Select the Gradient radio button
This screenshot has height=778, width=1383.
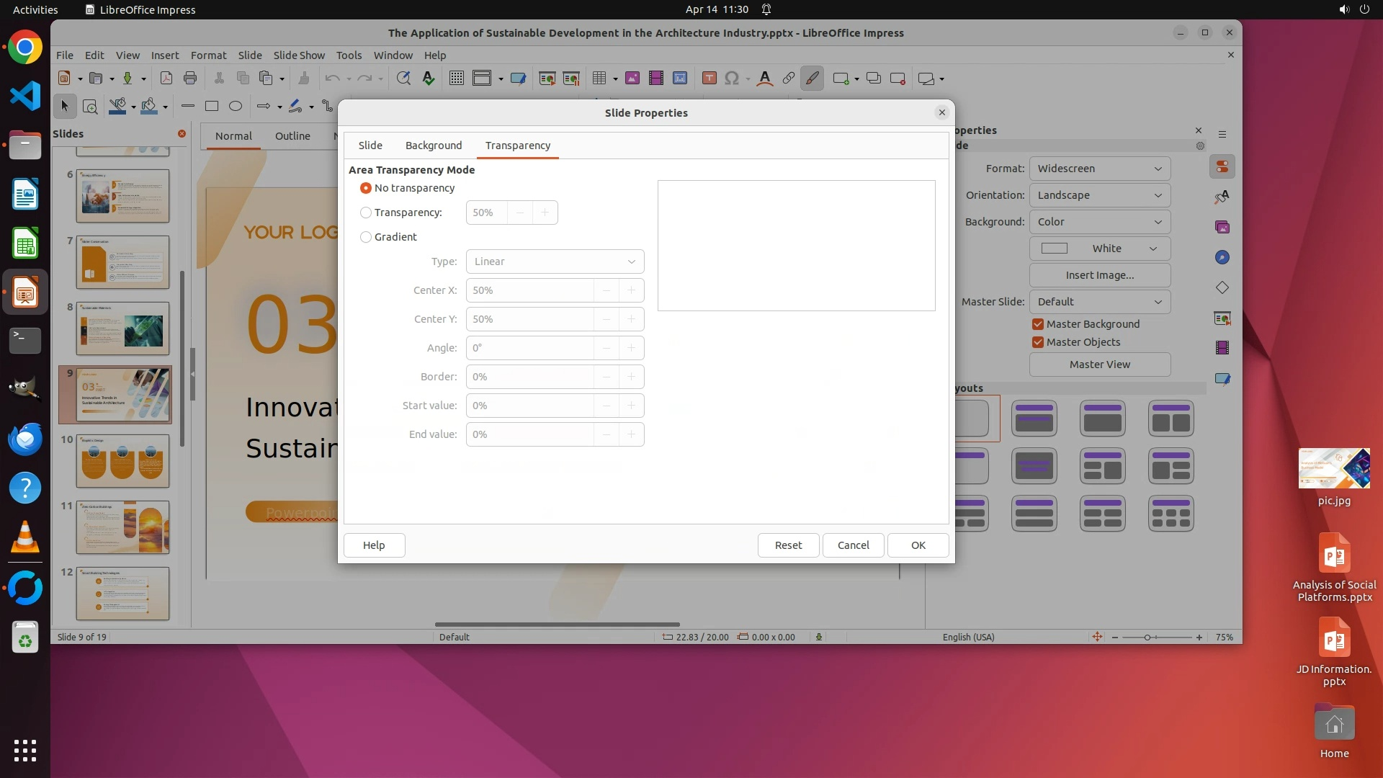pyautogui.click(x=366, y=237)
